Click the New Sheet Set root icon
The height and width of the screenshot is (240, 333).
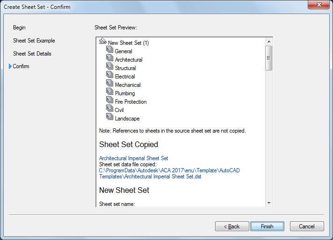[103, 42]
